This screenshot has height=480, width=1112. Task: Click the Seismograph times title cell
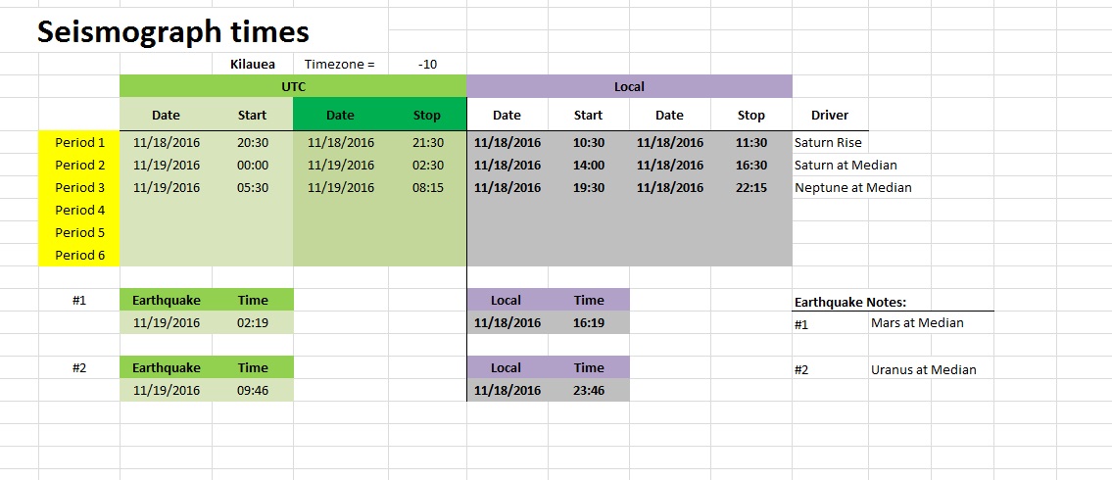173,32
